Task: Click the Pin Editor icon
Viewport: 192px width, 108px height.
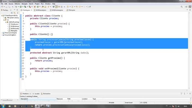Action: click(90, 7)
